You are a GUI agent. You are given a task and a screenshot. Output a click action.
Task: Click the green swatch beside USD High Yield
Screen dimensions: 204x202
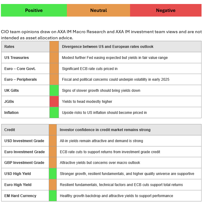[x=53, y=174]
